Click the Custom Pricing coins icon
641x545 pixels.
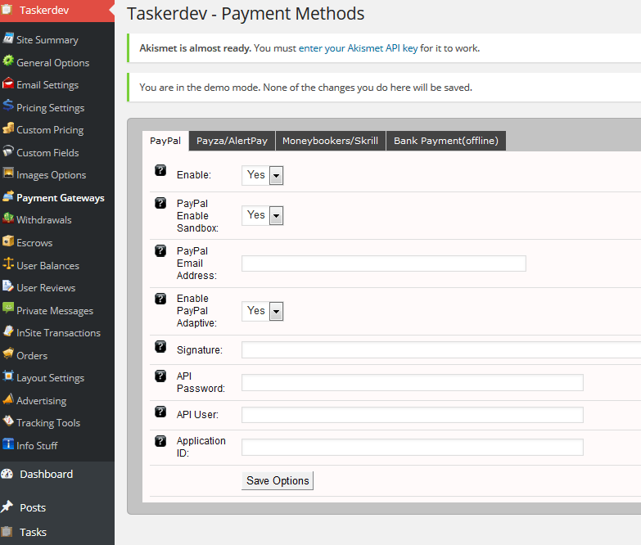pyautogui.click(x=8, y=128)
